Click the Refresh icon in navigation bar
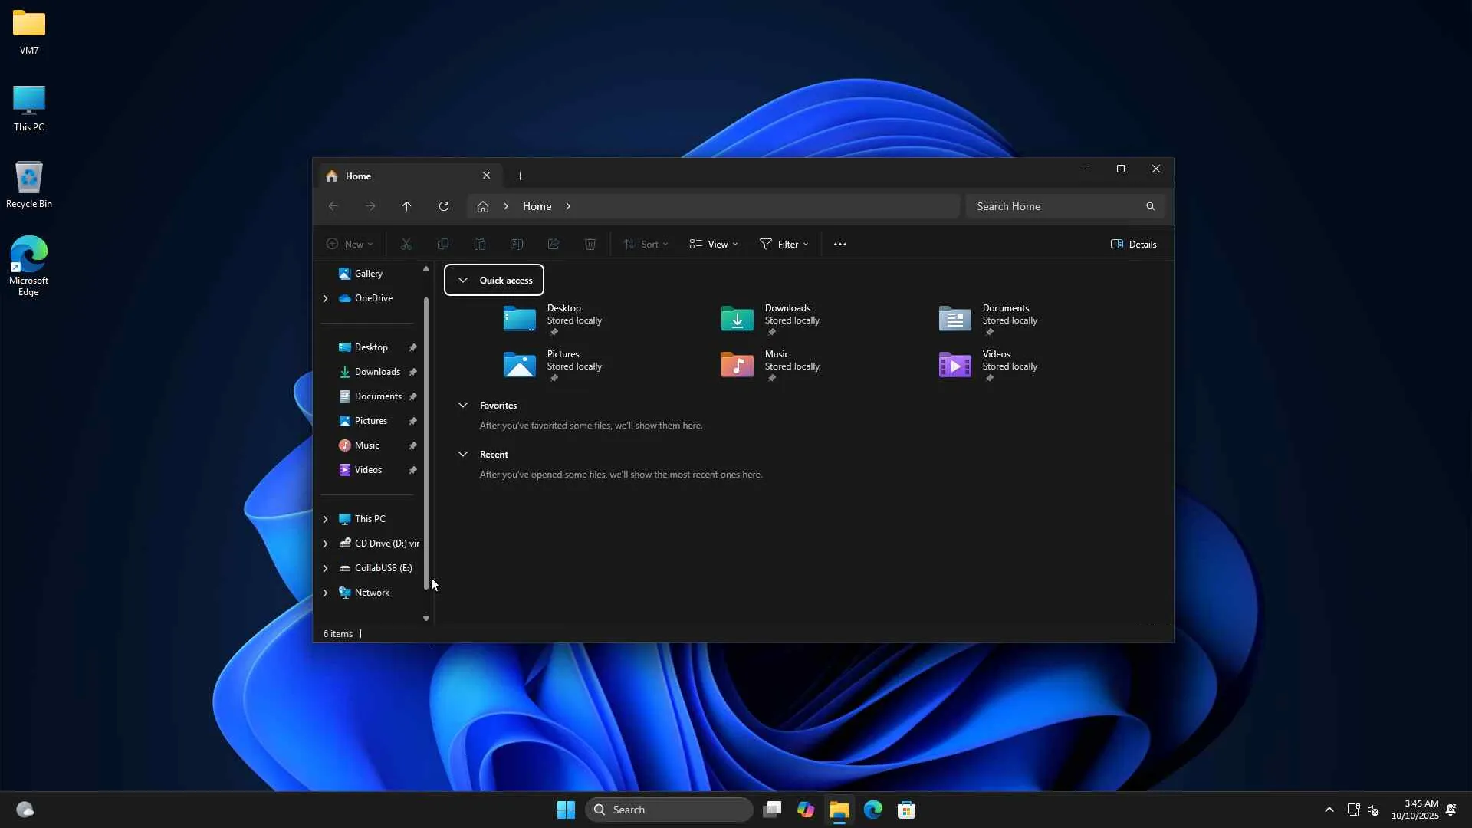The width and height of the screenshot is (1472, 828). click(443, 206)
